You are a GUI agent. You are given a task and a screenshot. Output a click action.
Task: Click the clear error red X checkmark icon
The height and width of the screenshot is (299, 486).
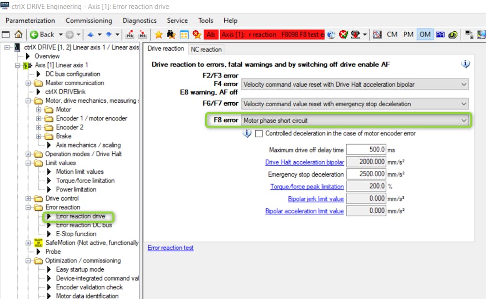point(343,35)
